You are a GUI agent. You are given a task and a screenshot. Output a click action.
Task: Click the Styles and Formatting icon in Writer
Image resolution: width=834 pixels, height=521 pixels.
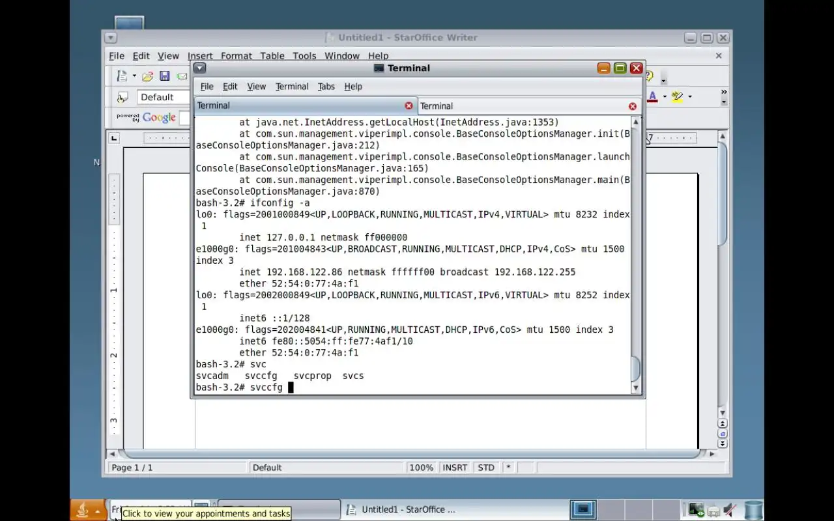pos(122,97)
